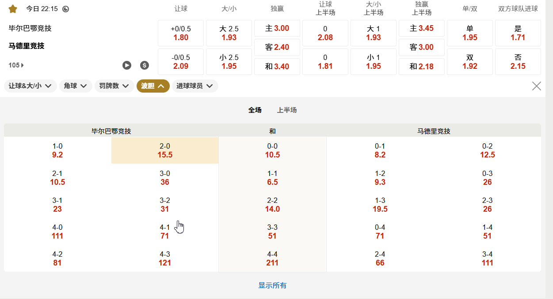Select 是 both teams score 1.71
Screen dimensions: 553x299
[x=518, y=33]
